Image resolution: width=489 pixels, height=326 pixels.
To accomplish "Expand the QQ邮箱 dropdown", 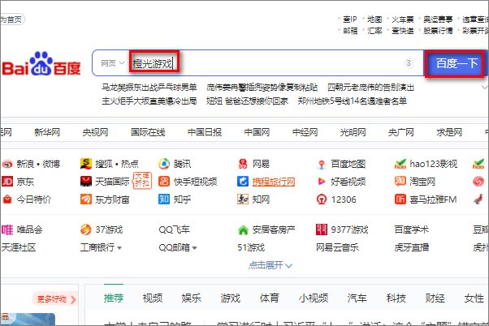I will click(x=195, y=248).
